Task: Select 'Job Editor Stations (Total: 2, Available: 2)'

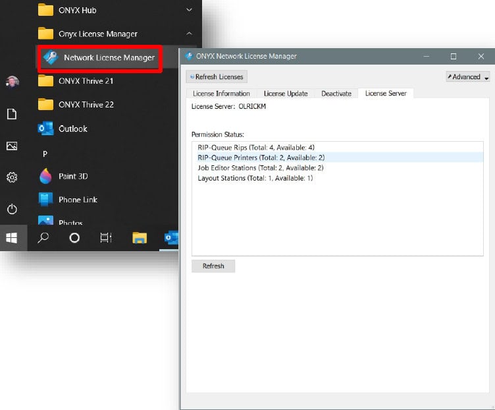Action: point(337,167)
